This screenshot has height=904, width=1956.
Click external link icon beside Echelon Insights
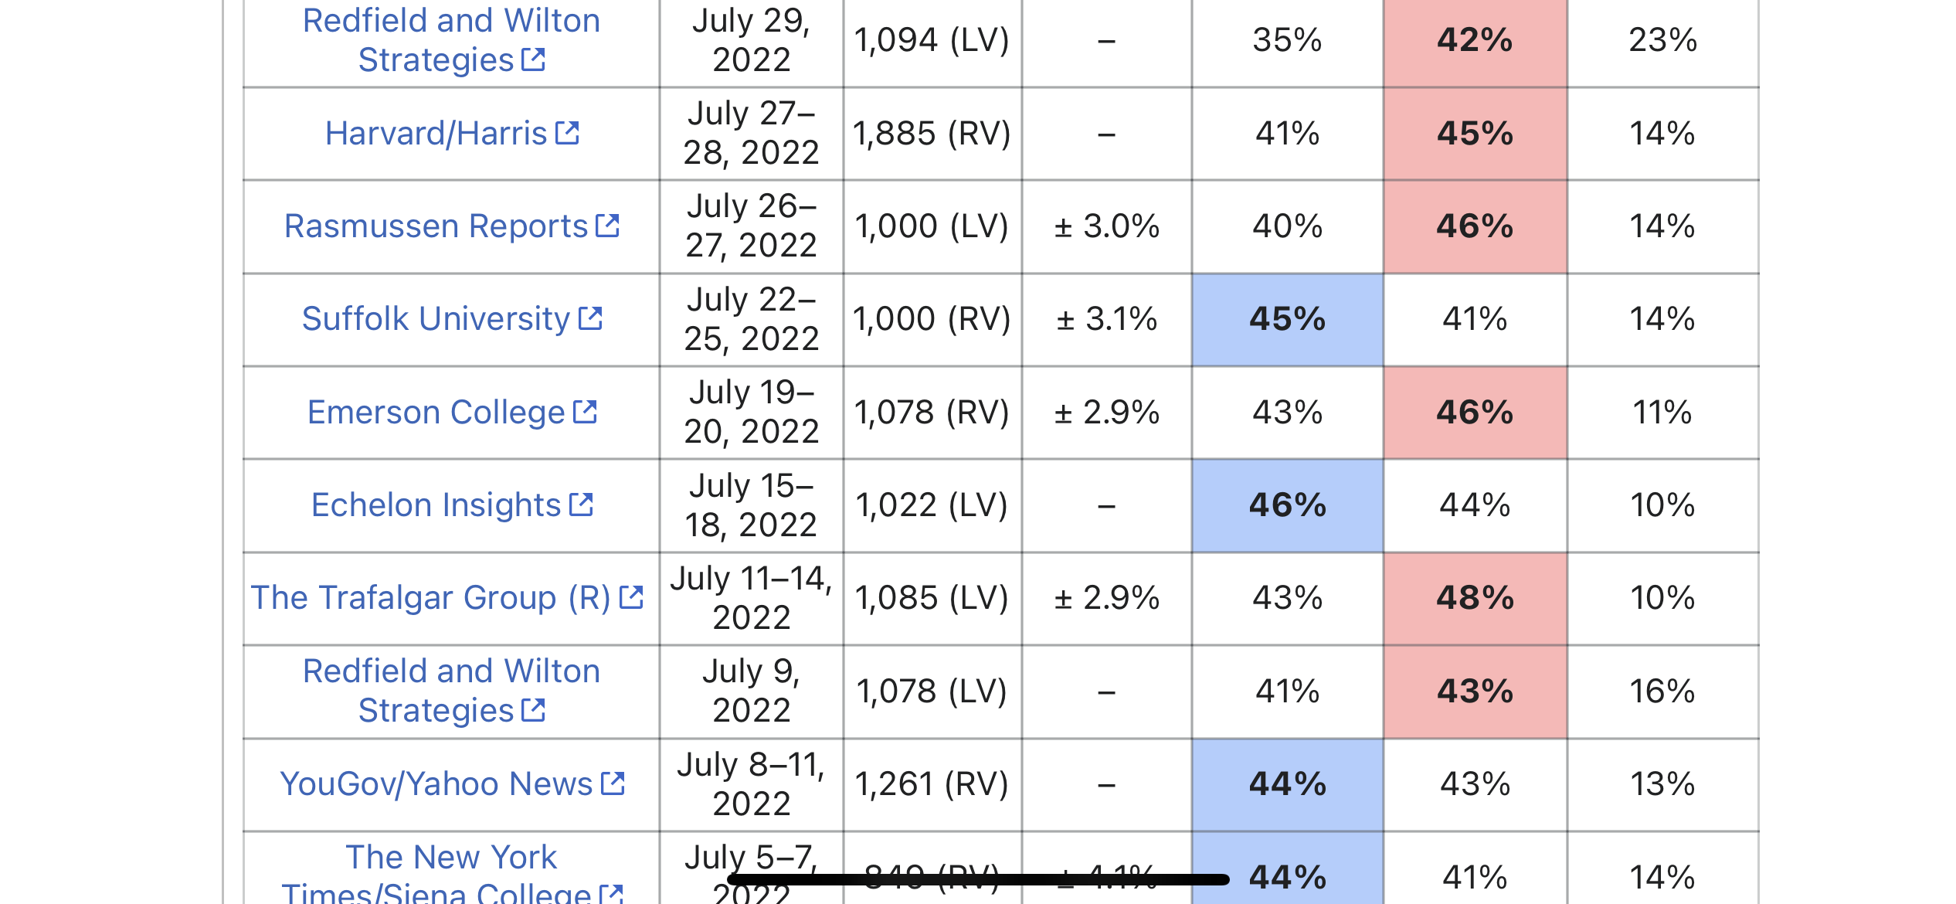581,505
